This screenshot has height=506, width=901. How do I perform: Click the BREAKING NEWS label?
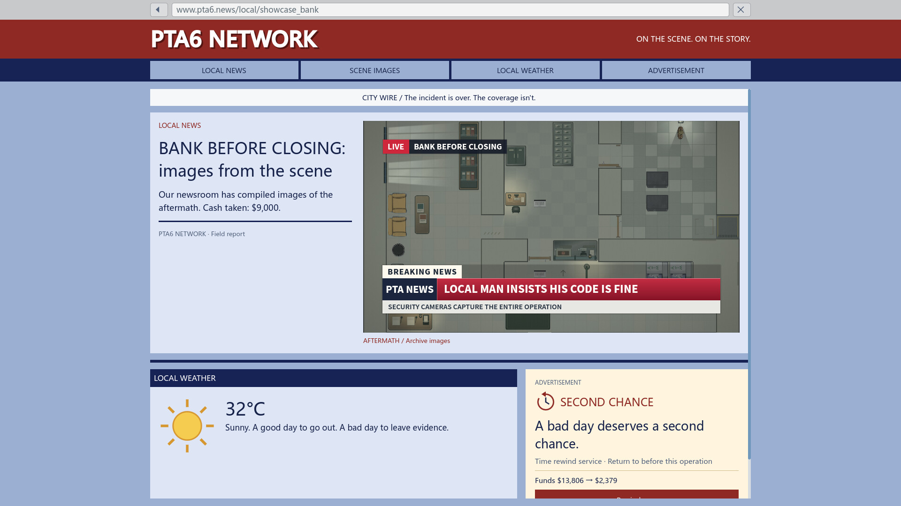pos(422,272)
